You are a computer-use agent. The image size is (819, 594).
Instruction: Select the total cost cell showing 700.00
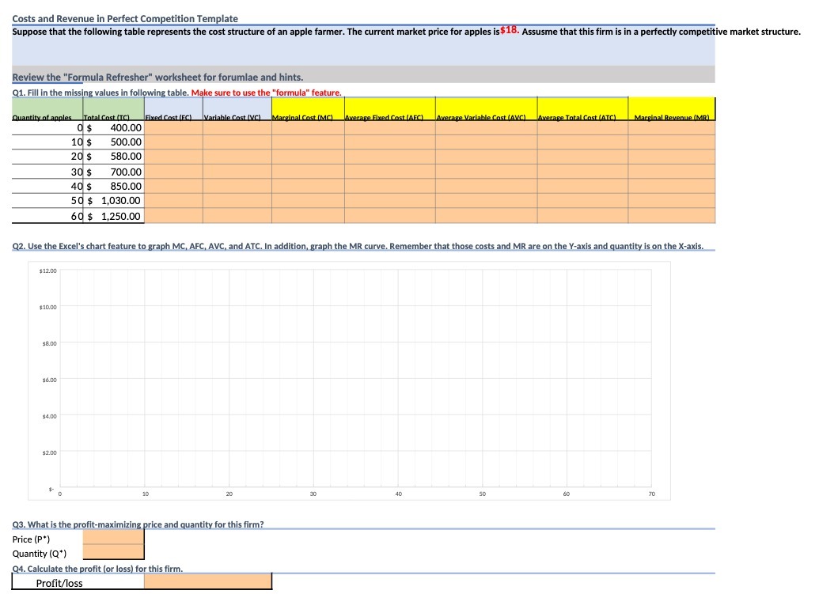click(113, 172)
